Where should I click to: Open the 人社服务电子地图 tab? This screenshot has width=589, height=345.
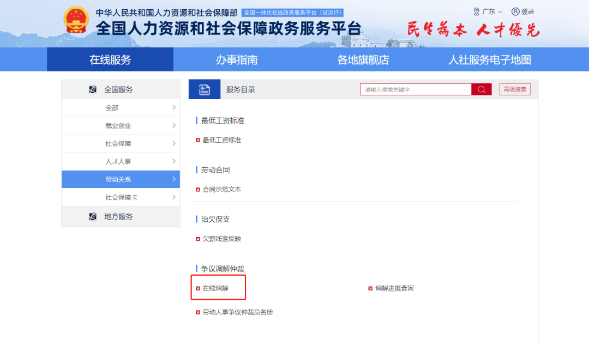tap(489, 60)
